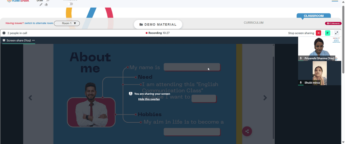Open DEMO MATERIAL
This screenshot has width=345, height=144.
click(x=158, y=24)
